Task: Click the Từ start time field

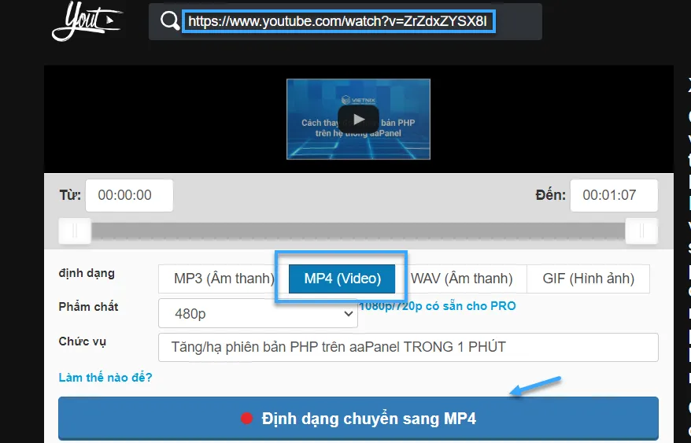Action: 129,195
